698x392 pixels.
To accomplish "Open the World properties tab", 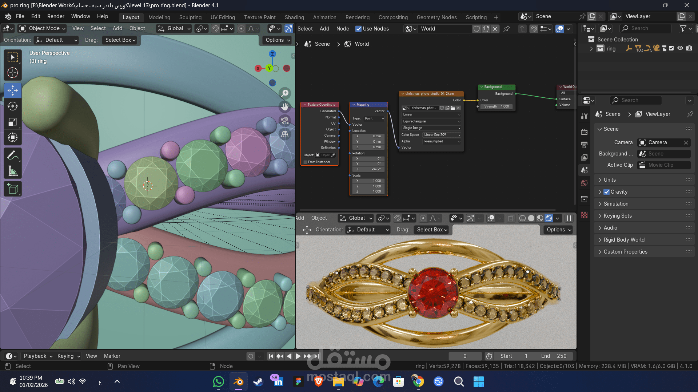I will point(584,183).
